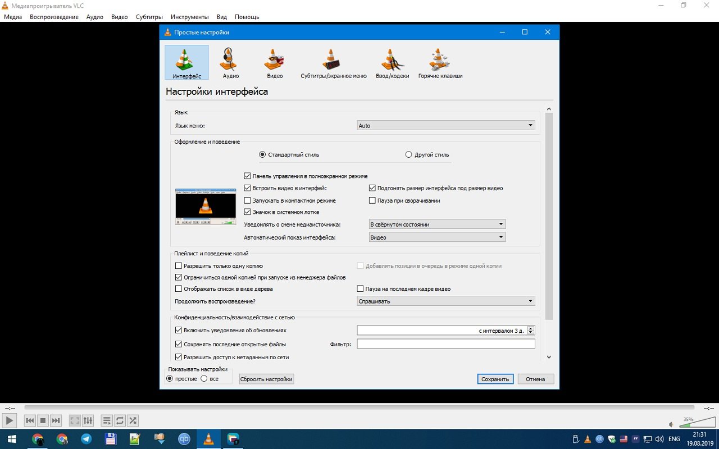The height and width of the screenshot is (449, 719).
Task: Enable "Запускать в компактном режиме" checkbox
Action: pos(248,200)
